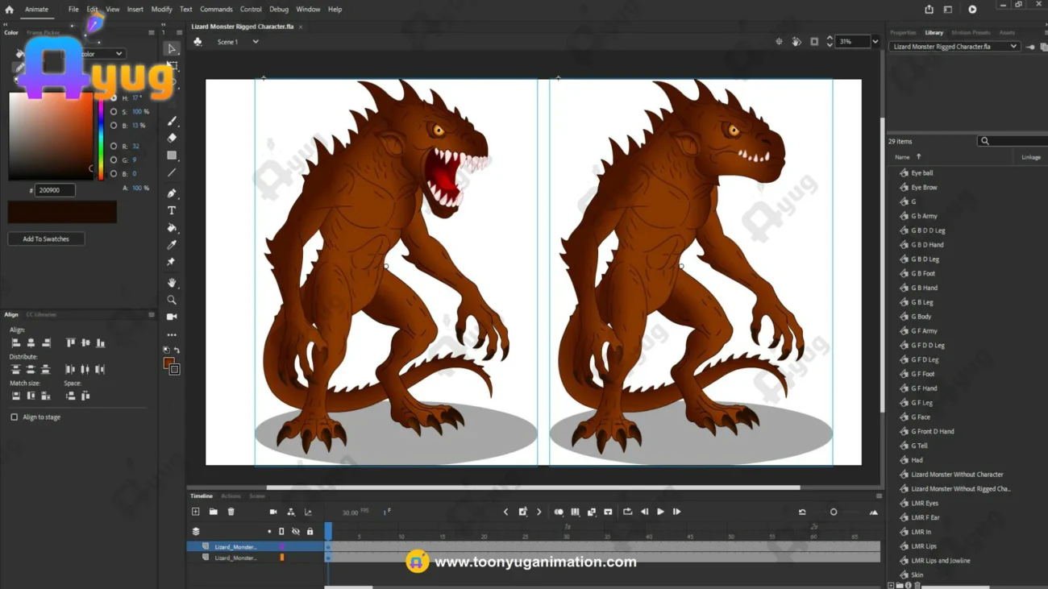Open the Modify menu
Image resolution: width=1048 pixels, height=589 pixels.
click(x=161, y=10)
